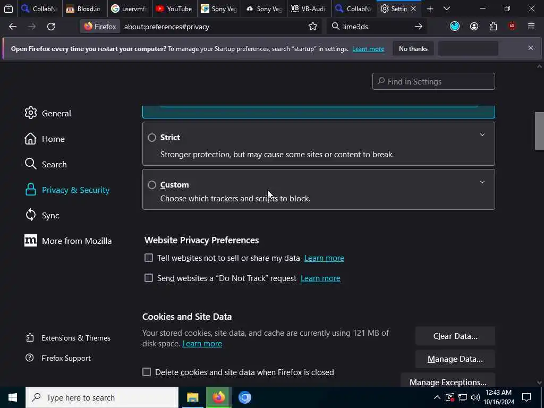Select the Strict protection radio button
Image resolution: width=544 pixels, height=408 pixels.
tap(152, 138)
